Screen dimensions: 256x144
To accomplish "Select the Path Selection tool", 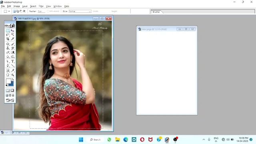I will click(x=8, y=62).
